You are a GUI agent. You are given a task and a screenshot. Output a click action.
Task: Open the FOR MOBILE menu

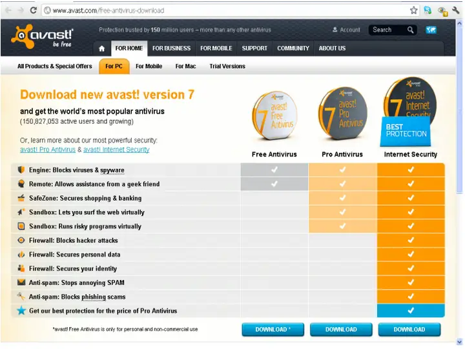216,48
